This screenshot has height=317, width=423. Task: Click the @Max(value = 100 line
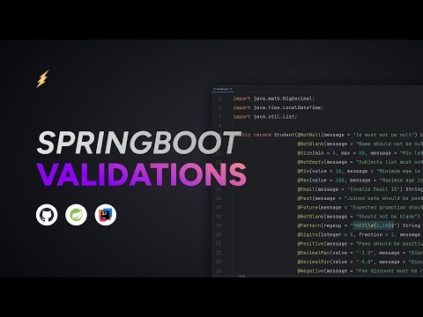point(360,181)
